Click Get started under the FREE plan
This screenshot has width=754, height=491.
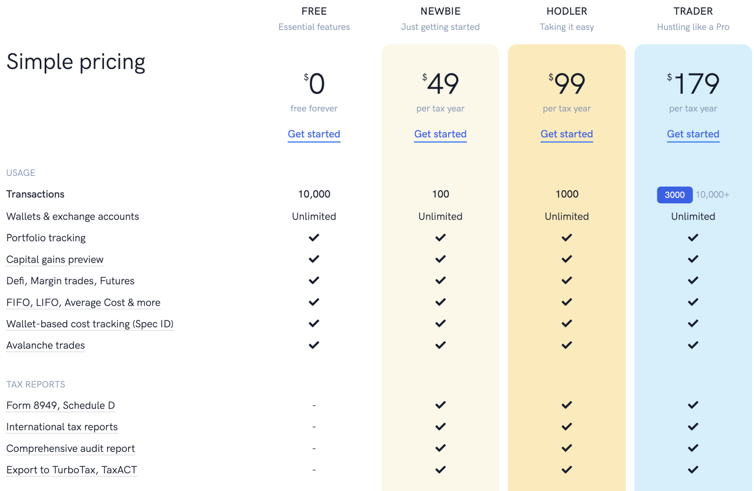(x=314, y=134)
